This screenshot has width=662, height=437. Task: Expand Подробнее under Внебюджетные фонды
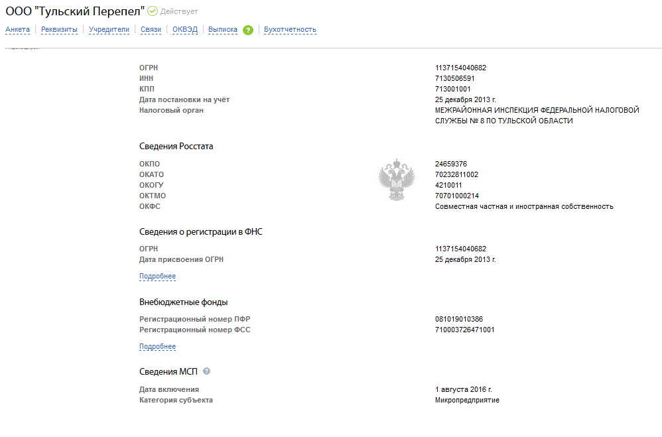157,347
